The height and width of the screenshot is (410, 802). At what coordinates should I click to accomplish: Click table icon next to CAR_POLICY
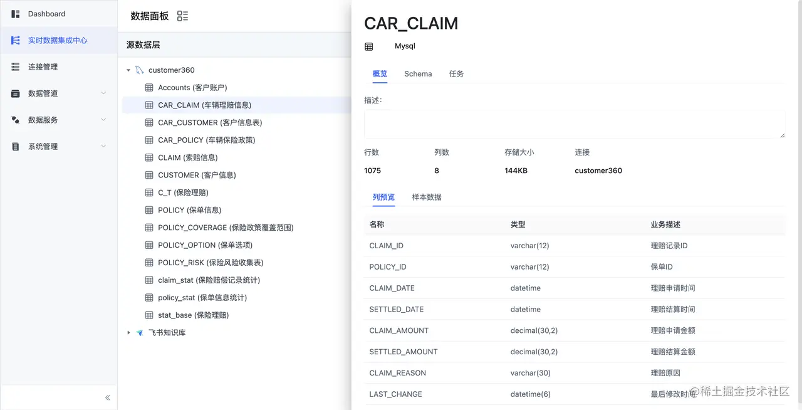pos(149,140)
